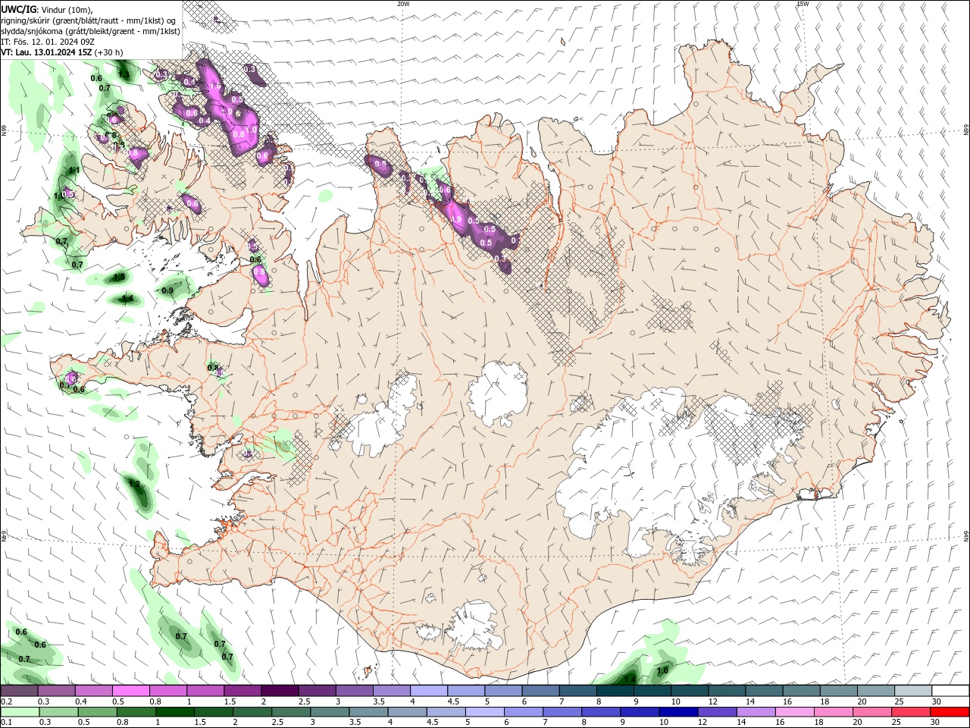This screenshot has width=970, height=728.
Task: Click the 1.9 snowfall value on the map
Action: click(x=456, y=219)
